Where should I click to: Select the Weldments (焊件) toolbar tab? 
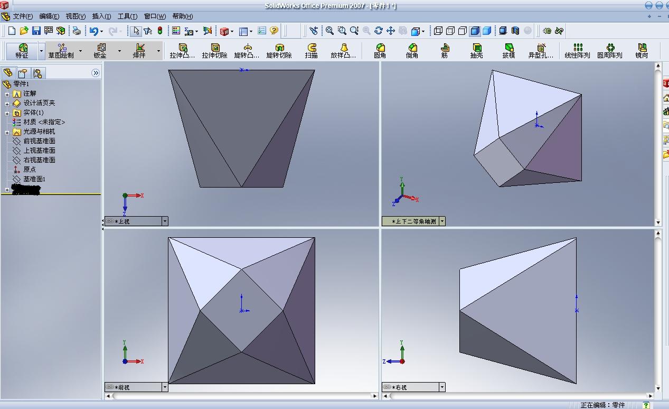click(139, 51)
